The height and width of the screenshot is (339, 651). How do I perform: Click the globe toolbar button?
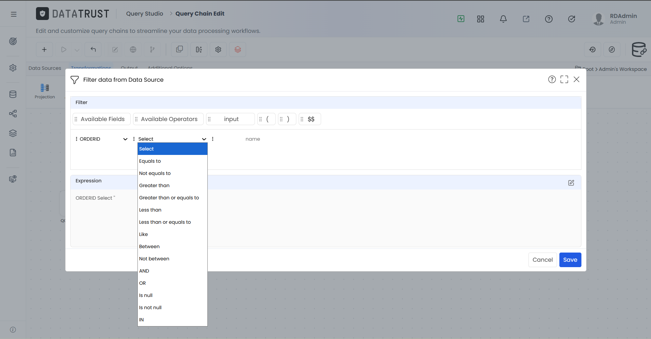pos(133,49)
